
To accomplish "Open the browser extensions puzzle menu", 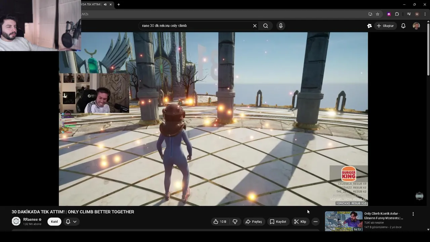I will tap(397, 14).
